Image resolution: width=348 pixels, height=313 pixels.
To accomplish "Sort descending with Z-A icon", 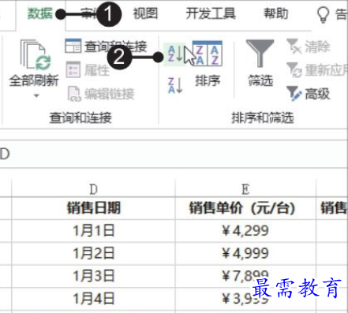I will tap(175, 86).
